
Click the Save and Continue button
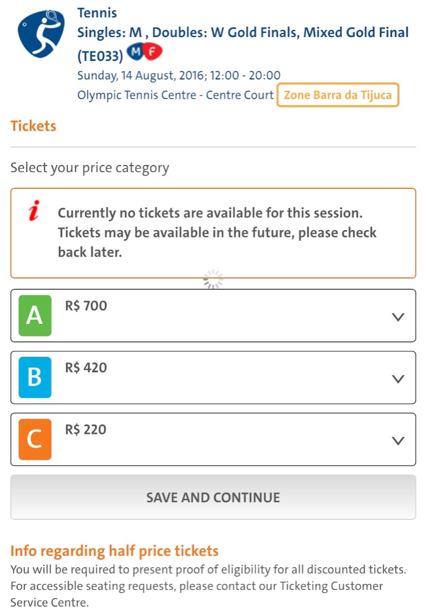click(213, 497)
